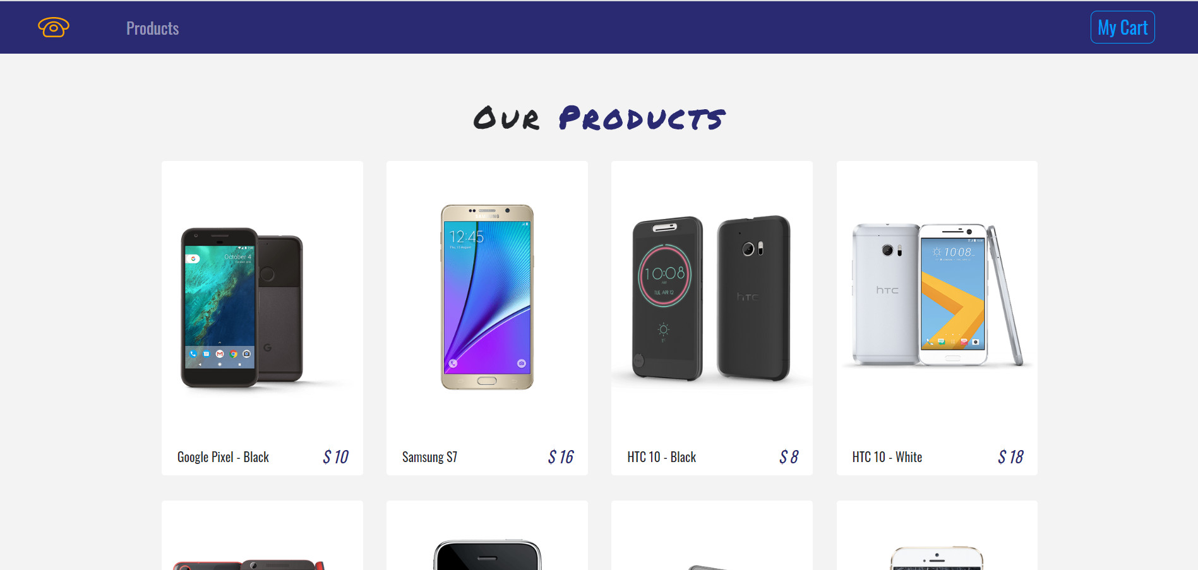Click the $ 10 price label
1198x570 pixels.
[x=335, y=457]
